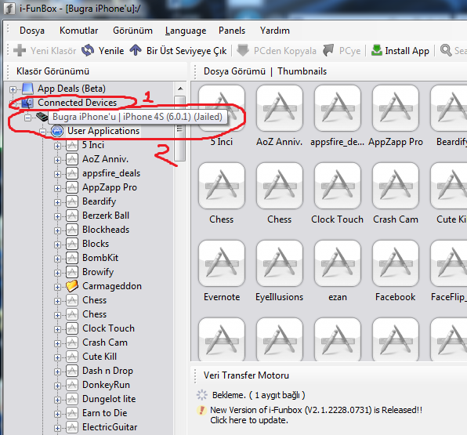This screenshot has width=467, height=435.
Task: Click the Yeni Klasör plus icon
Action: tap(20, 50)
